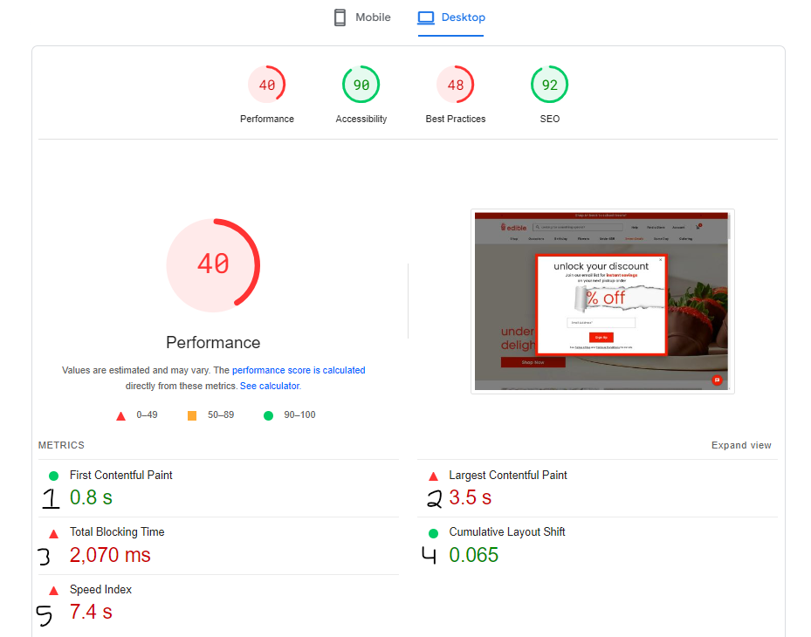Open 'performance score is calculated' link
The image size is (811, 637).
299,370
